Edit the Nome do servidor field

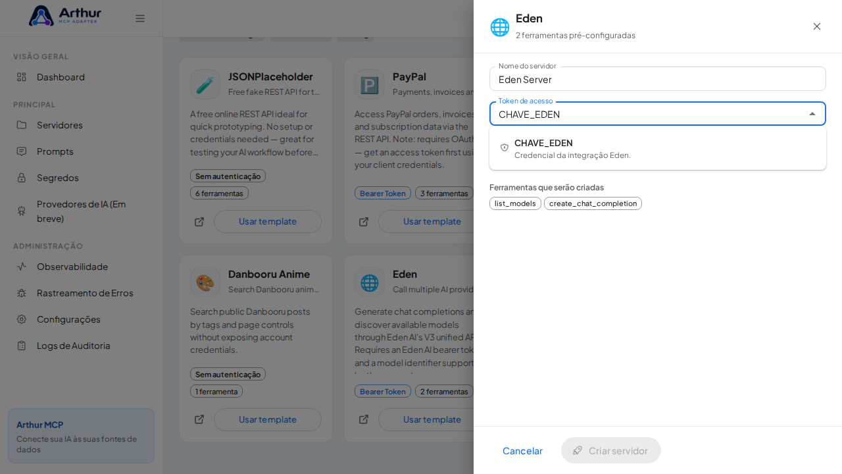pyautogui.click(x=658, y=79)
